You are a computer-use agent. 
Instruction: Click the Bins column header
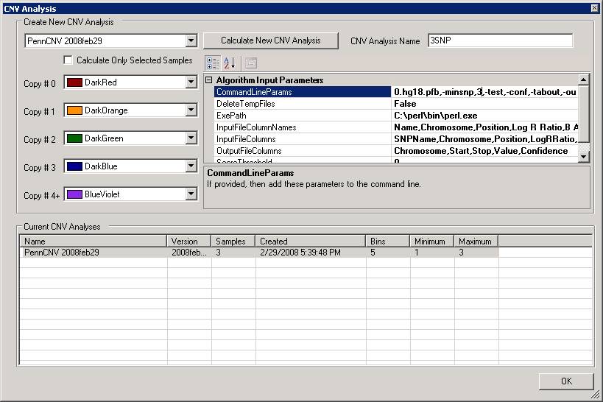387,241
